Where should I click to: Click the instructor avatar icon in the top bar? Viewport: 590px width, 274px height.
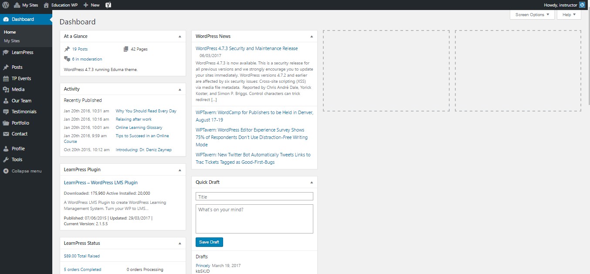[582, 5]
